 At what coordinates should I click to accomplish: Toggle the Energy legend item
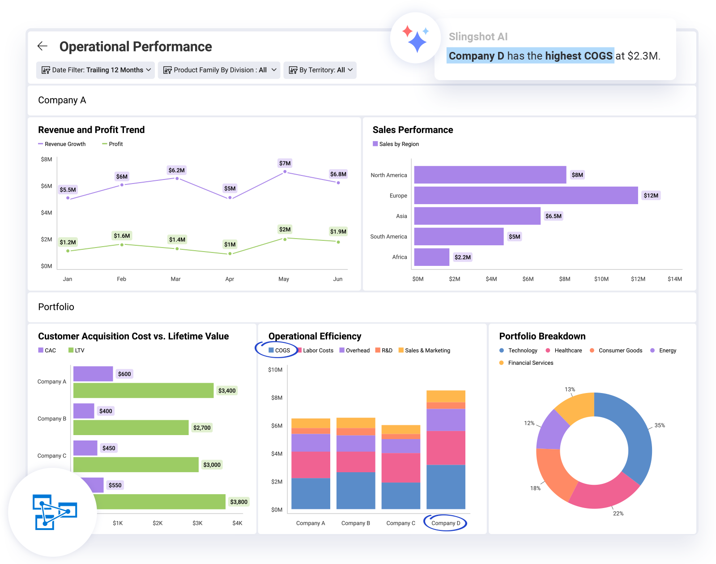tap(663, 350)
